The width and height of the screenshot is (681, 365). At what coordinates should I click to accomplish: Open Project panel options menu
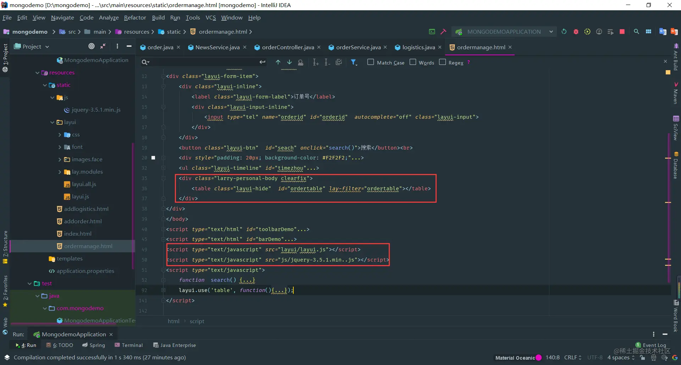[117, 46]
